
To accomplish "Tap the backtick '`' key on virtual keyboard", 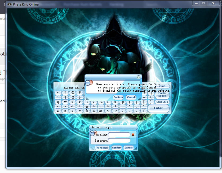I will 58,97.
